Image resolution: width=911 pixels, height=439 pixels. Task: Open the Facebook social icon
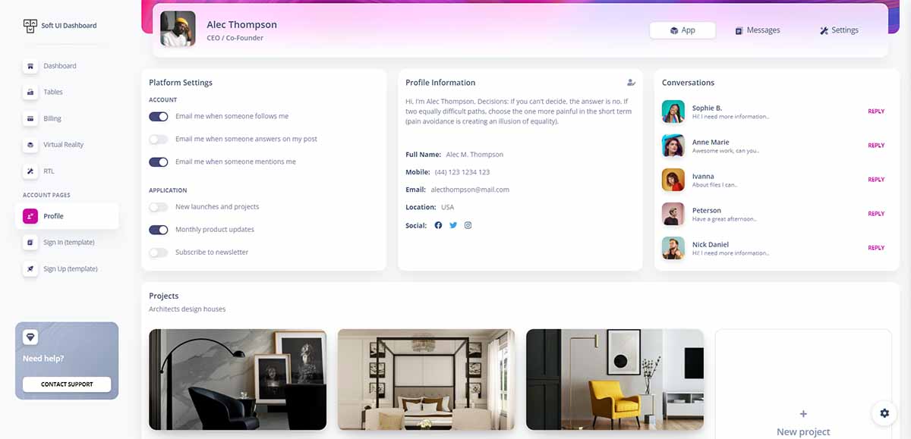coord(438,225)
